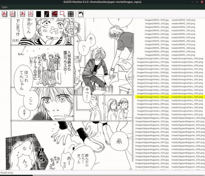This screenshot has width=205, height=176.
Task: Click the flat solid red あ icon
Action: click(22, 14)
